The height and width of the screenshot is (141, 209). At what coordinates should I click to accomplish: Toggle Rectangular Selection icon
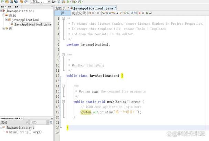click(x=117, y=13)
